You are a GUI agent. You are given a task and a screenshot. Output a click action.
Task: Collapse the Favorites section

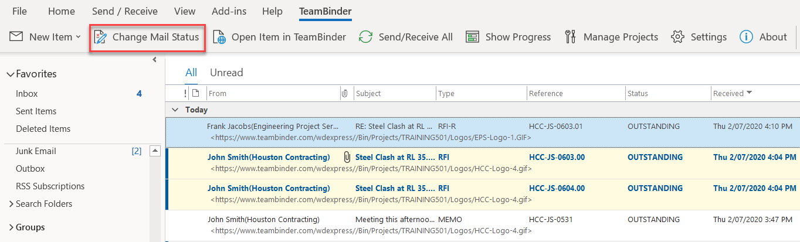pyautogui.click(x=9, y=74)
